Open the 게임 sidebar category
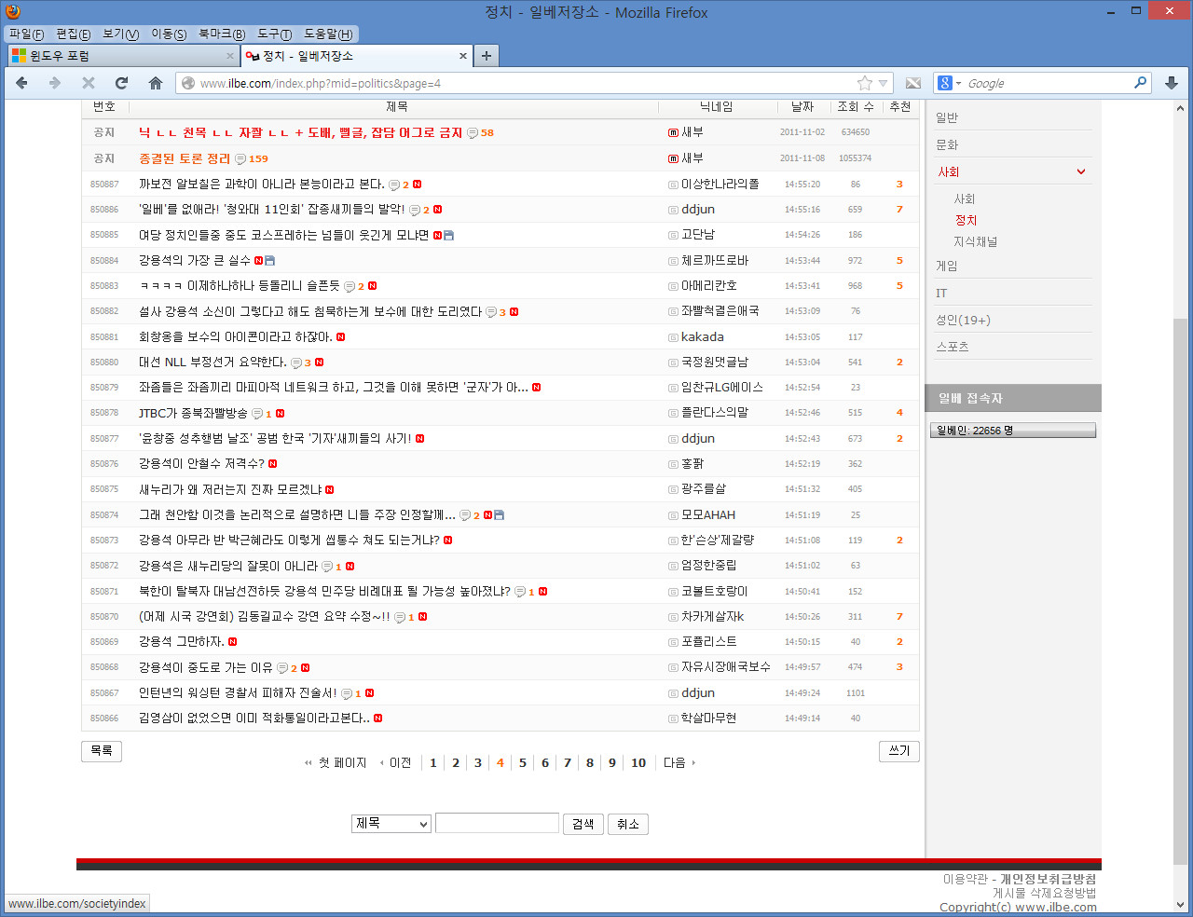This screenshot has height=917, width=1193. click(x=946, y=266)
